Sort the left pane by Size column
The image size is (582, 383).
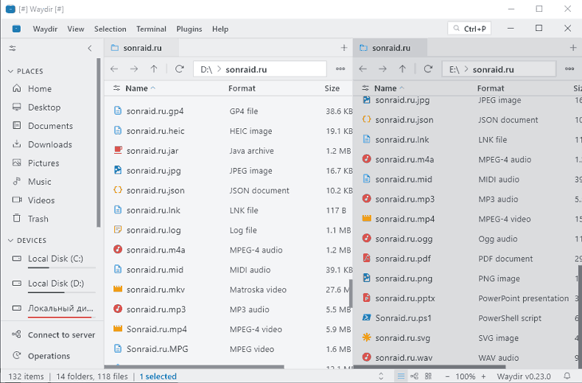tap(332, 88)
